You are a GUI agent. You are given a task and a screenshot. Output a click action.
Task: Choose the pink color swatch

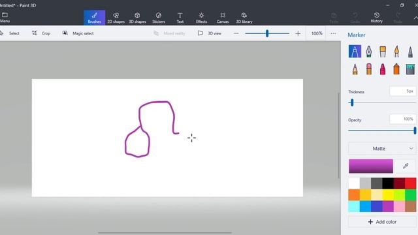pos(399,206)
